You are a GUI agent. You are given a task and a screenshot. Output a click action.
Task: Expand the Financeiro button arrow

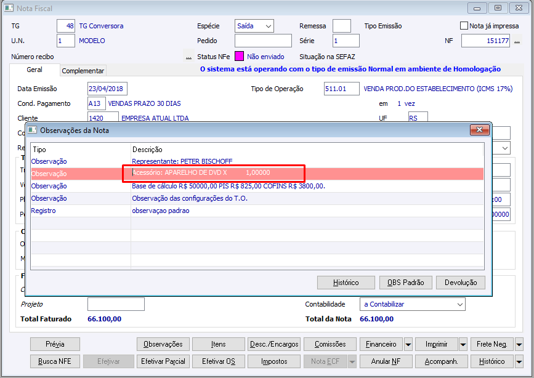408,344
